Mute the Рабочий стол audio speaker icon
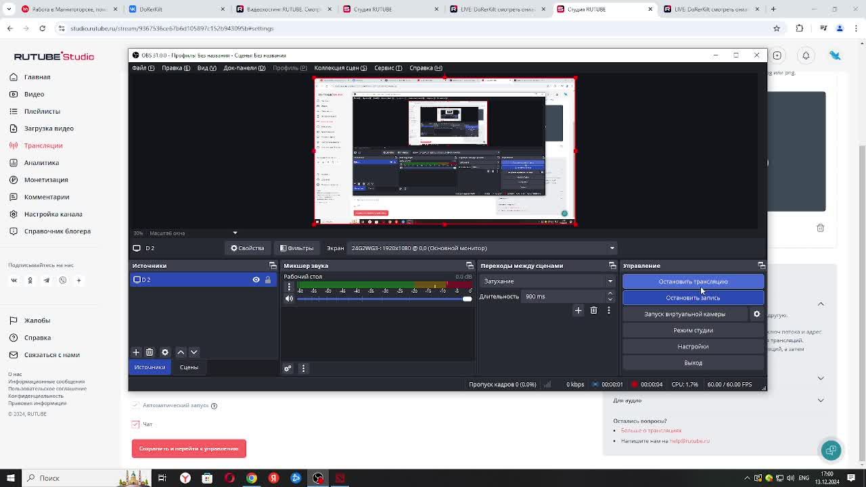 (290, 299)
